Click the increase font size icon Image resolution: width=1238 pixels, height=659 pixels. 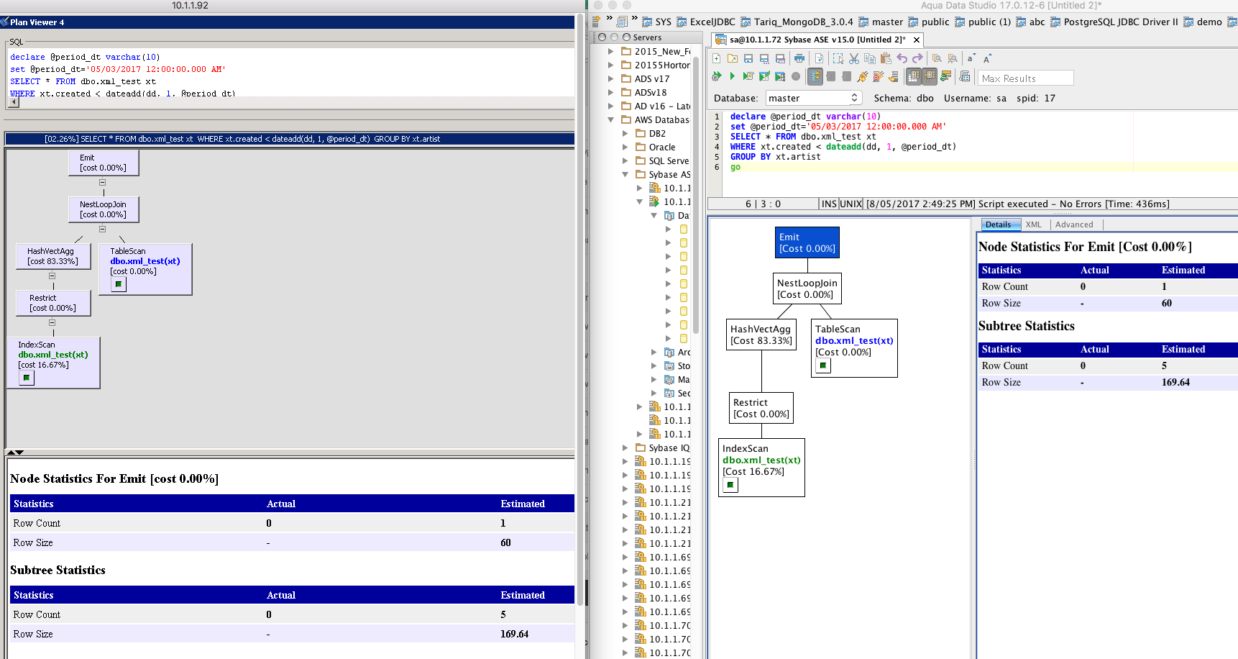coord(987,58)
